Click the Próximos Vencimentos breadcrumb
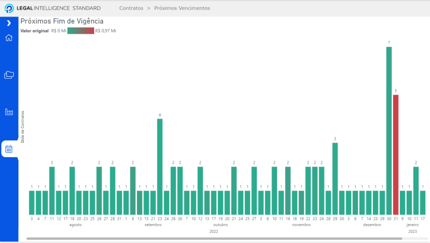430x243 pixels. tap(182, 8)
